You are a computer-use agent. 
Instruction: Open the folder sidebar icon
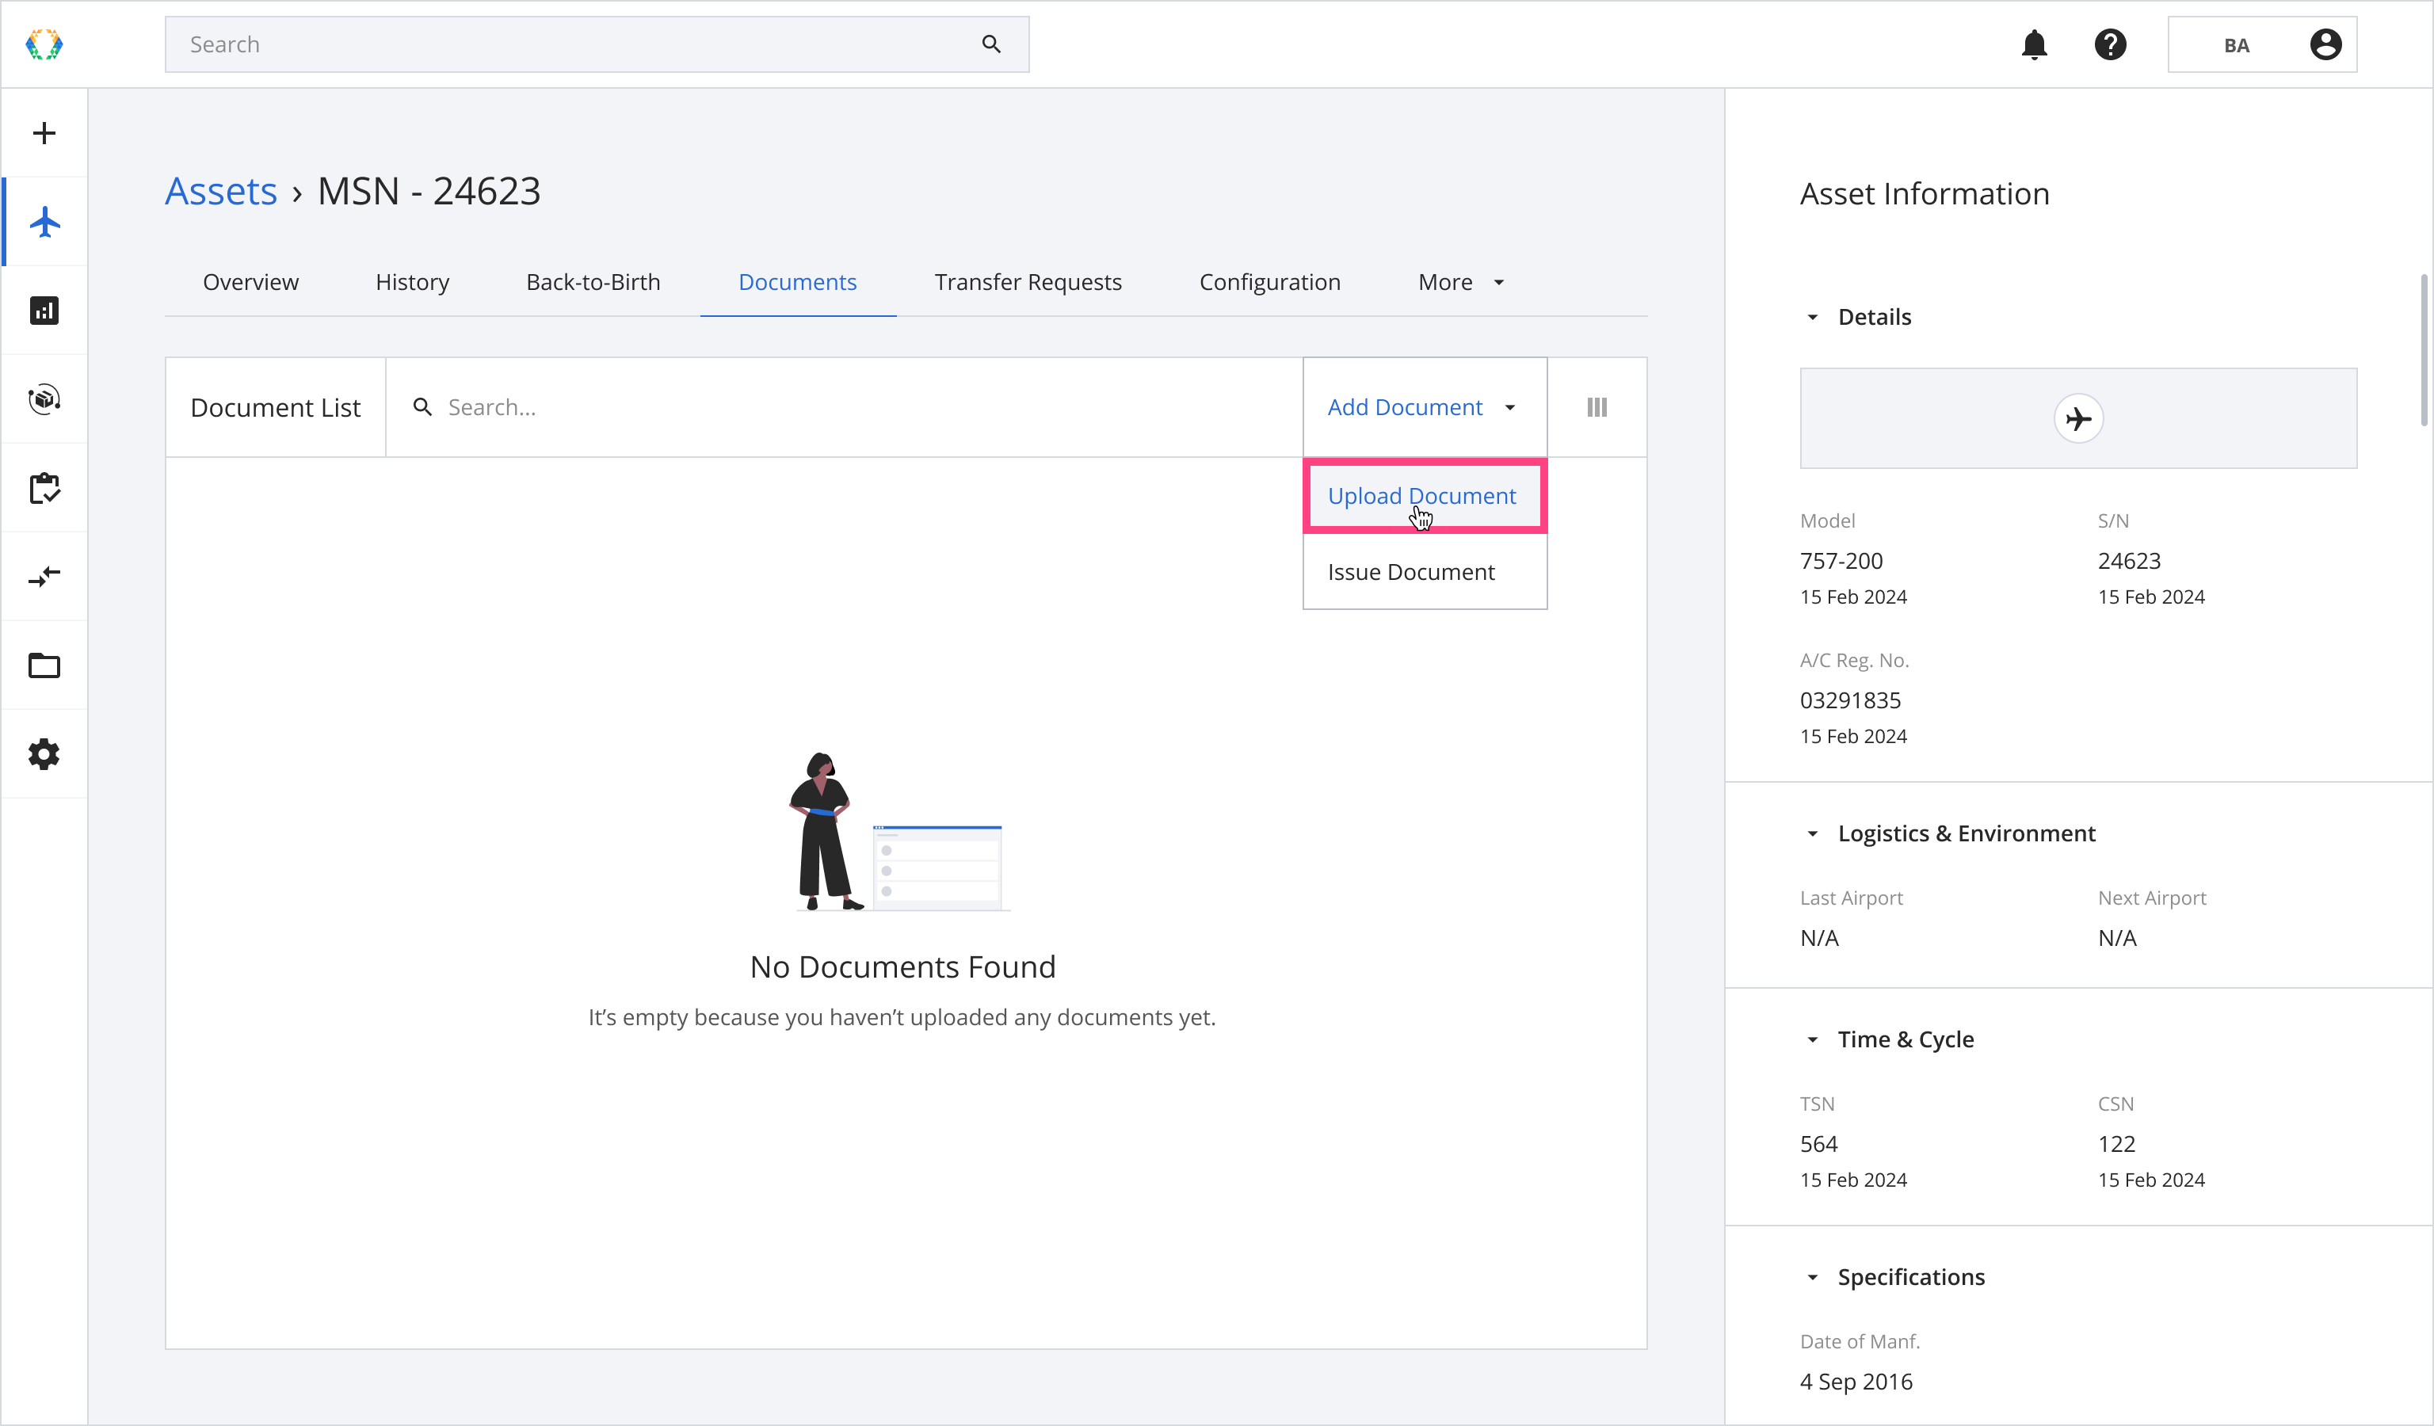(x=44, y=665)
